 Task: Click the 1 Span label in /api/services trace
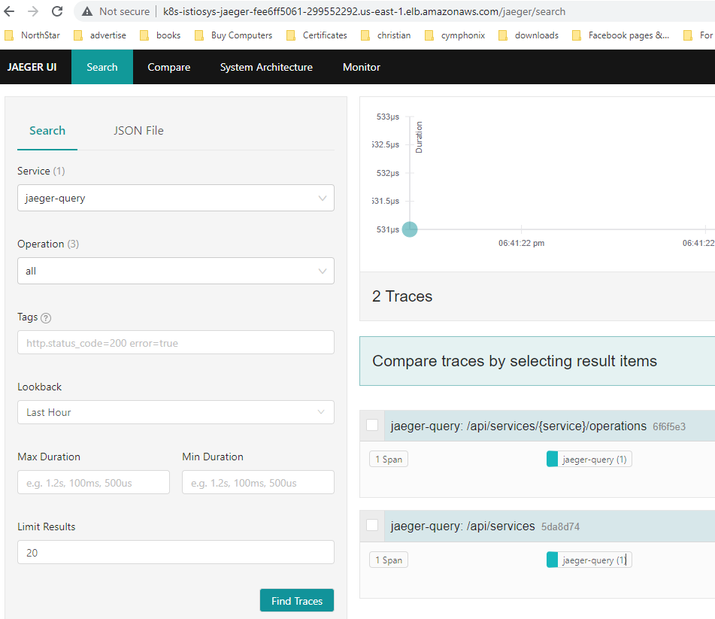tap(389, 560)
